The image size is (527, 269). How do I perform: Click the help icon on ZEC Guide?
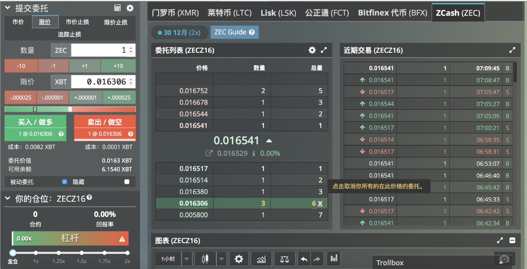pos(252,32)
